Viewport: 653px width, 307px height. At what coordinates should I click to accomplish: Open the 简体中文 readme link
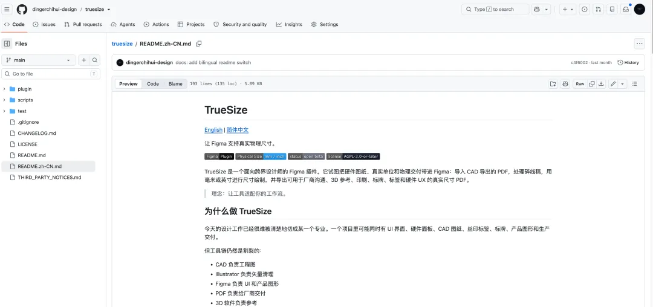point(238,130)
